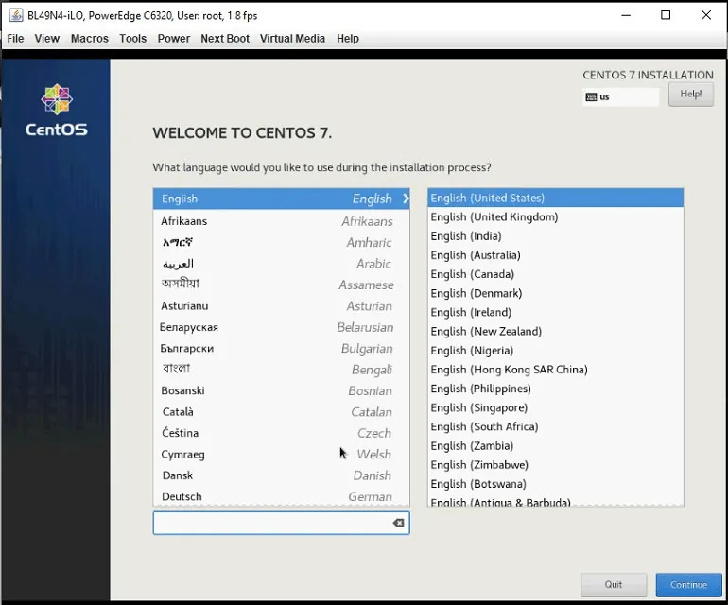Select English (South Africa) locale

click(x=555, y=426)
